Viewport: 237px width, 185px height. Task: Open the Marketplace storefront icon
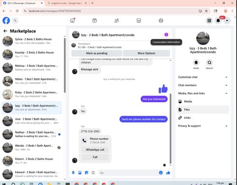pyautogui.click(x=139, y=20)
